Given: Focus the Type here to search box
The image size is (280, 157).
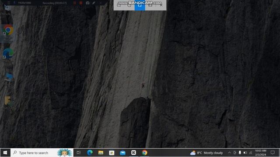Looking at the screenshot, I should coord(42,153).
